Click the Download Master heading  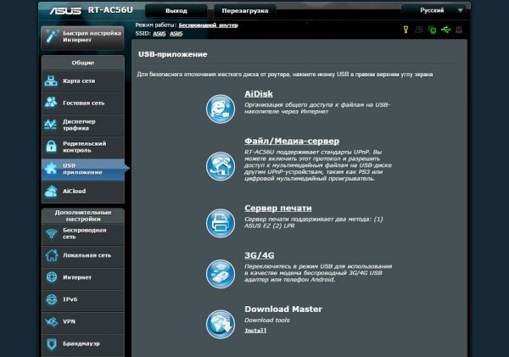click(283, 309)
